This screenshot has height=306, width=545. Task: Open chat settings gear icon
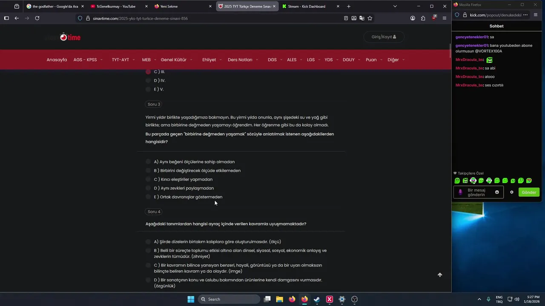tap(512, 192)
